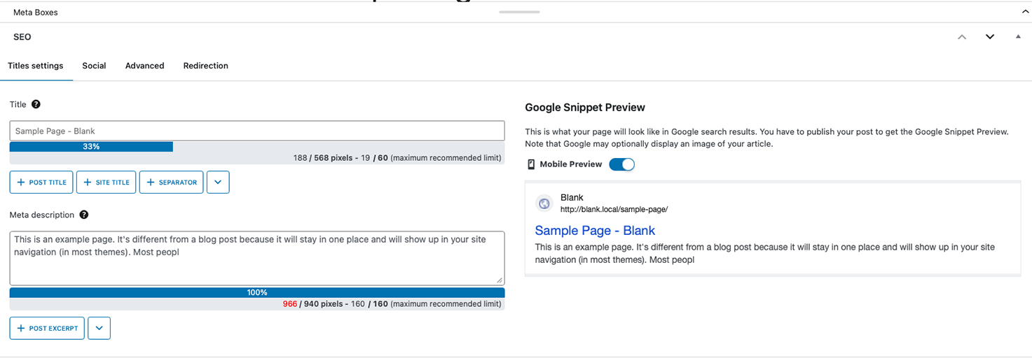Image resolution: width=1032 pixels, height=358 pixels.
Task: Open the Title help question-mark icon
Action: pyautogui.click(x=36, y=104)
